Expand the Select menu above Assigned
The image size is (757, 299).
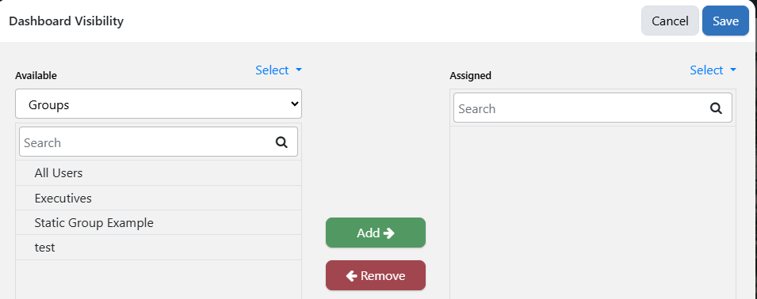point(713,70)
